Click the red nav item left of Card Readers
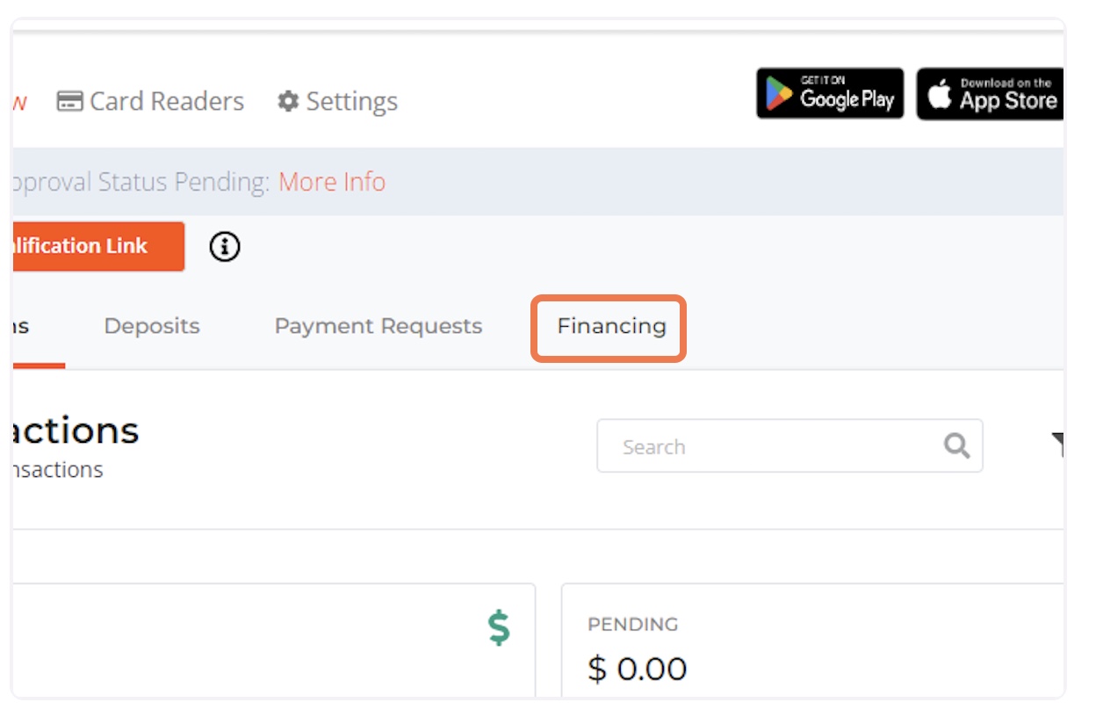The image size is (1103, 717). (x=19, y=102)
